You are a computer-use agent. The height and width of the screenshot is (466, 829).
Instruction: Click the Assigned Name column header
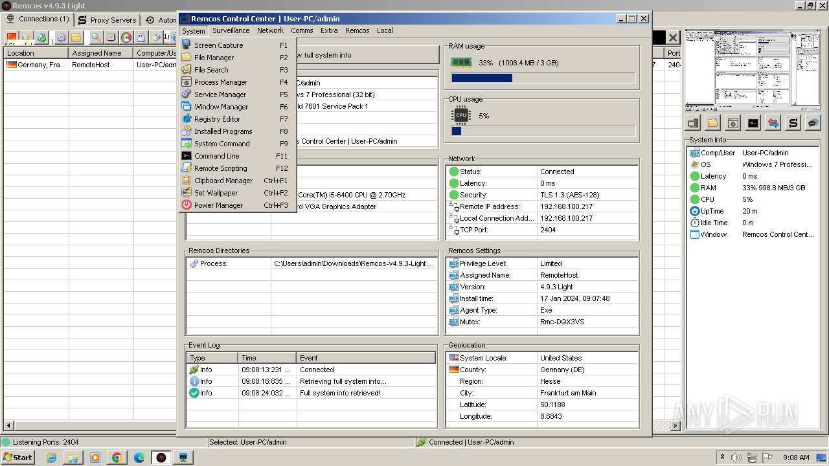pyautogui.click(x=101, y=53)
